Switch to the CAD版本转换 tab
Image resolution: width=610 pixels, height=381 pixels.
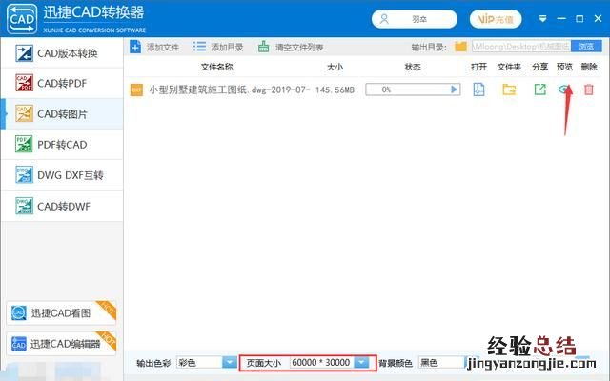click(62, 54)
